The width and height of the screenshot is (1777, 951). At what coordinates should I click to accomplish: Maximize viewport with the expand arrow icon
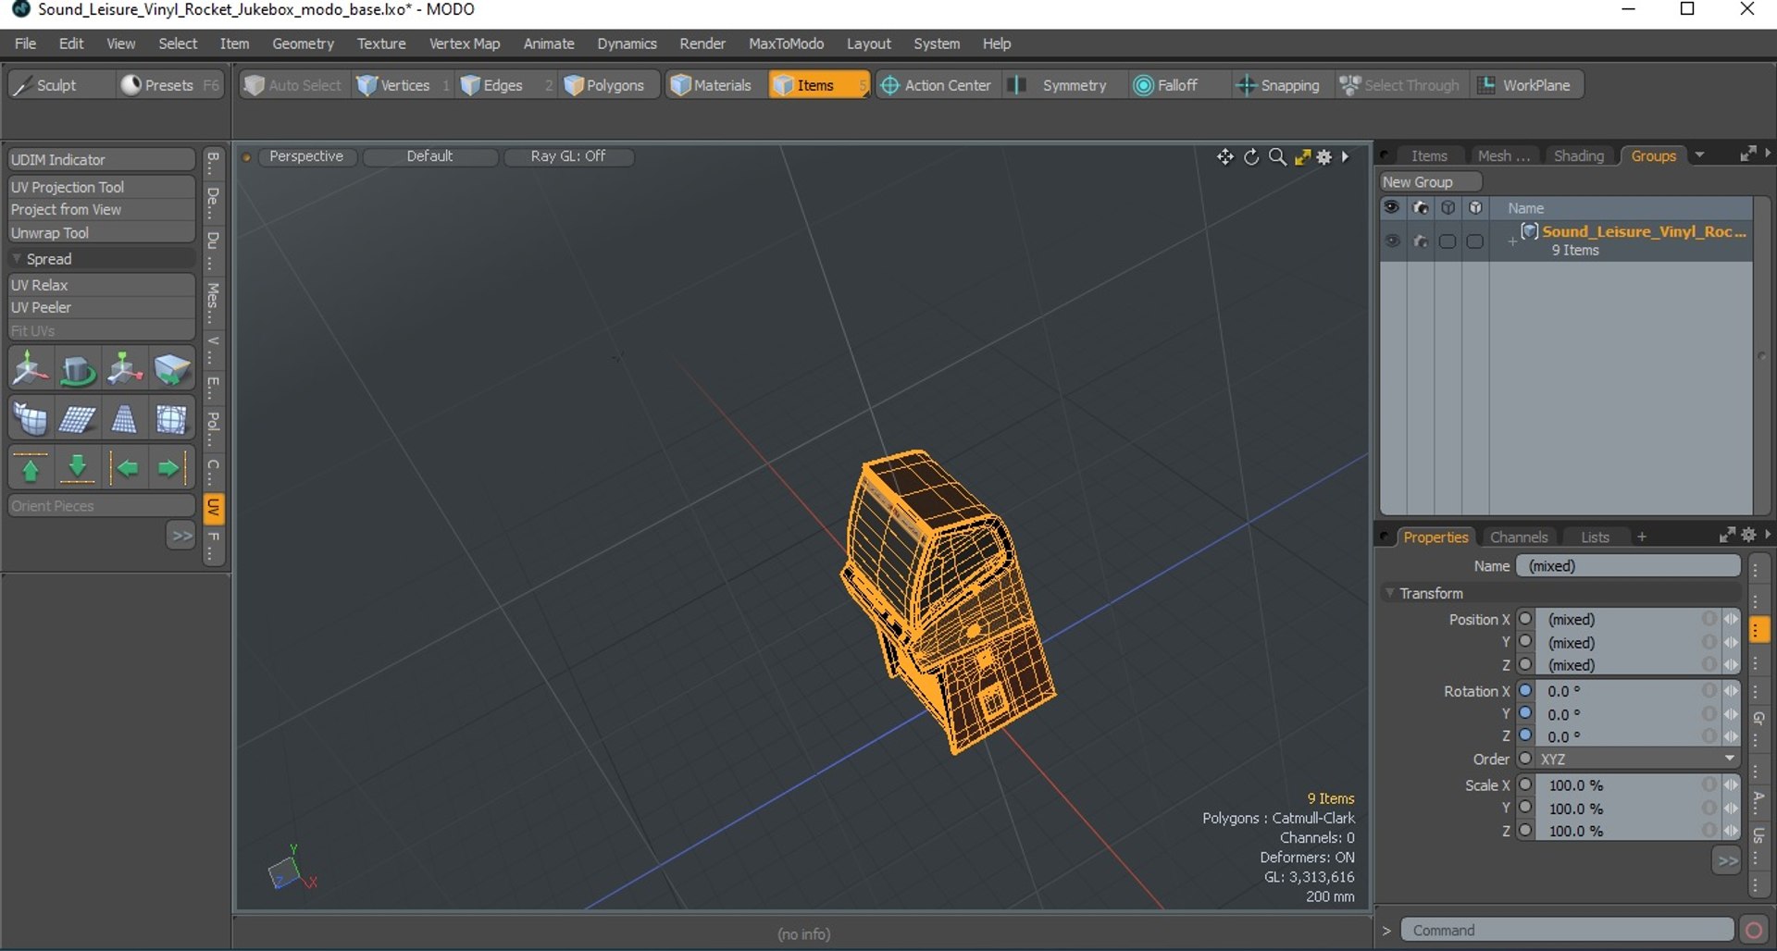tap(1302, 157)
